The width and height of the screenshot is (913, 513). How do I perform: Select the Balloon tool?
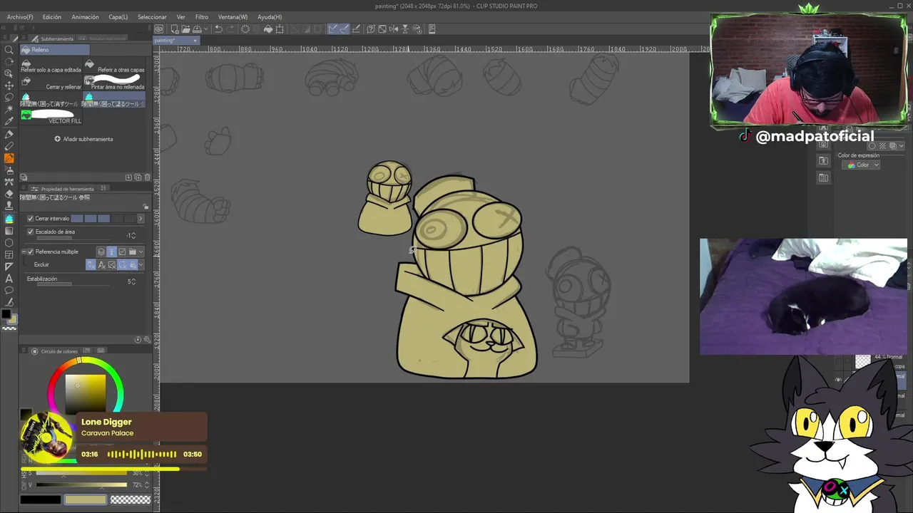tap(9, 291)
